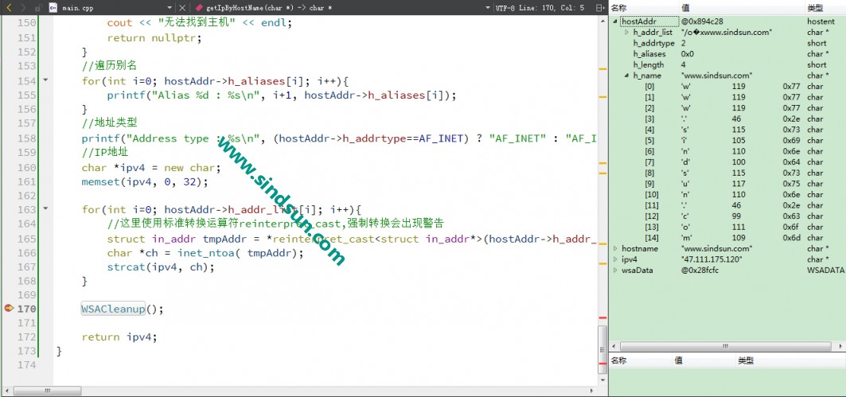Collapse the for loop at line 163
The width and height of the screenshot is (846, 397).
45,208
